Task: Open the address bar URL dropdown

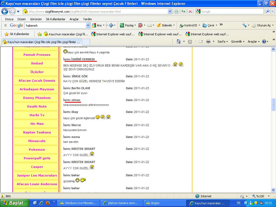Action: [x=170, y=11]
